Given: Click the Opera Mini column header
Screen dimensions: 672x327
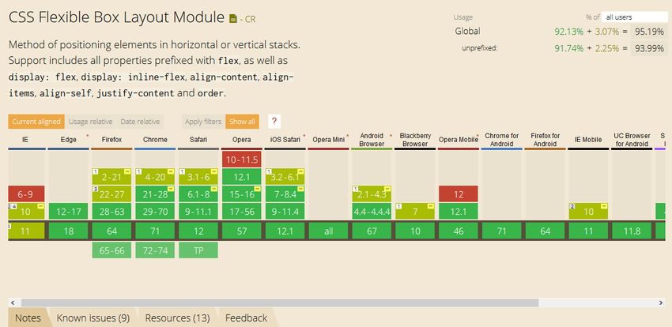Looking at the screenshot, I should (x=328, y=140).
